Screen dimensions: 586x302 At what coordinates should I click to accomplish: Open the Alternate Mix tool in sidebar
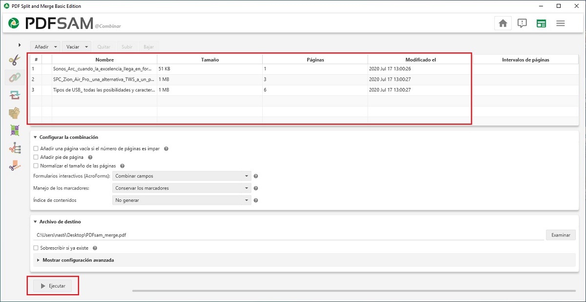click(14, 95)
